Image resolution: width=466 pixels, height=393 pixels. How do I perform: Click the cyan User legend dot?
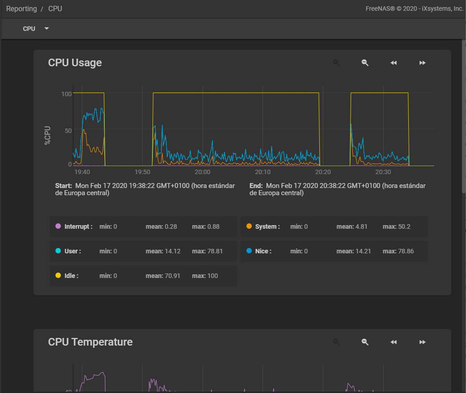tap(58, 251)
